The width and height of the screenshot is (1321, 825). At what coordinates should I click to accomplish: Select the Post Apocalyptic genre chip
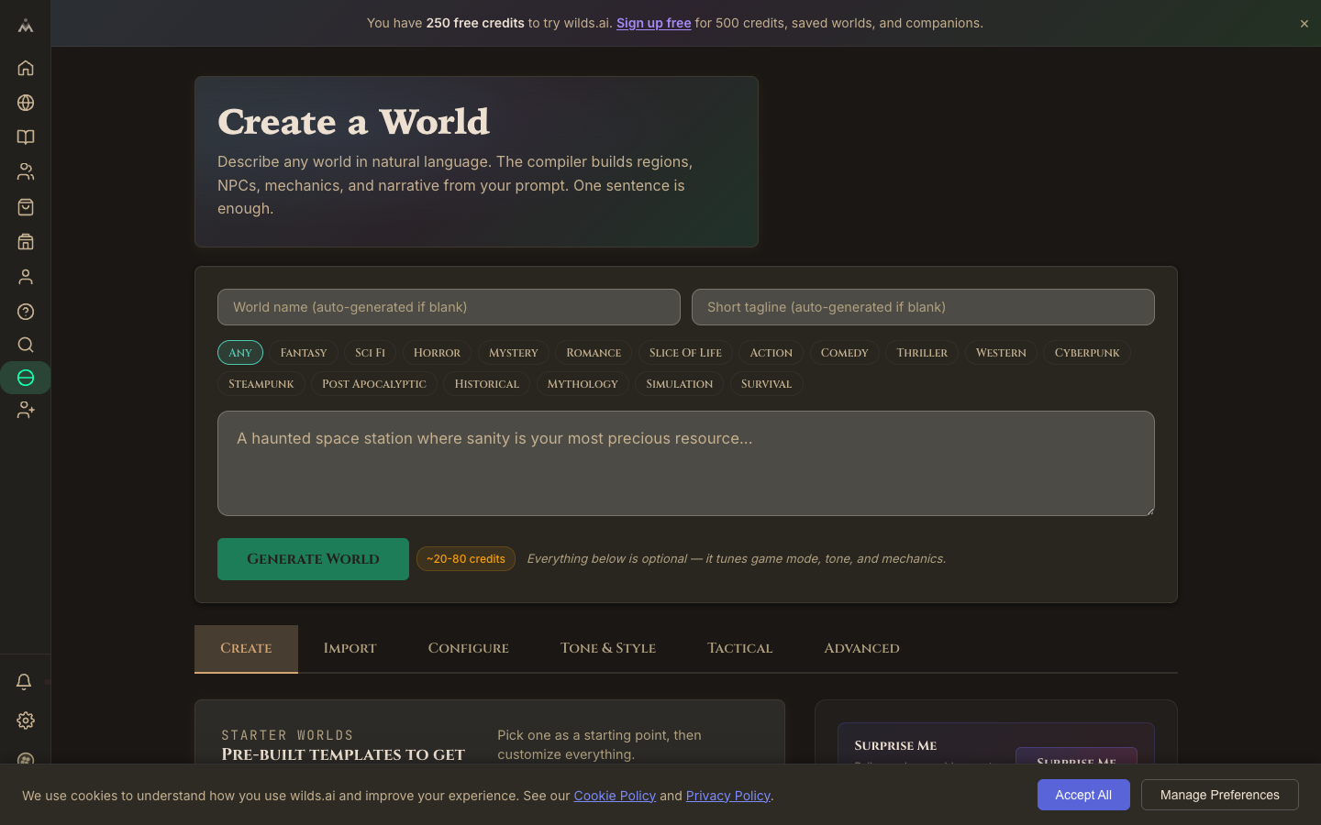[374, 384]
